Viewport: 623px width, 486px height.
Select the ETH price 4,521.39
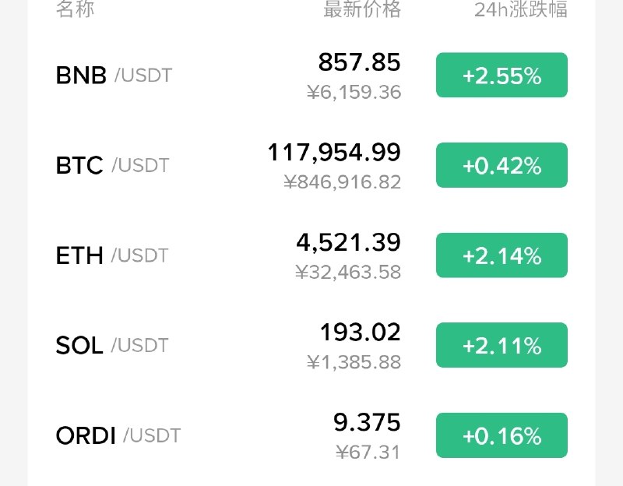pos(348,242)
